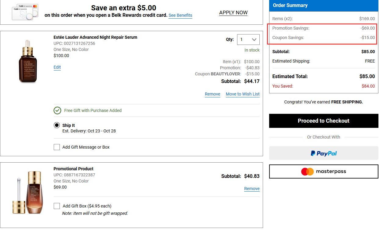Remove the Promotional Product from cart
379x231 pixels.
[252, 189]
